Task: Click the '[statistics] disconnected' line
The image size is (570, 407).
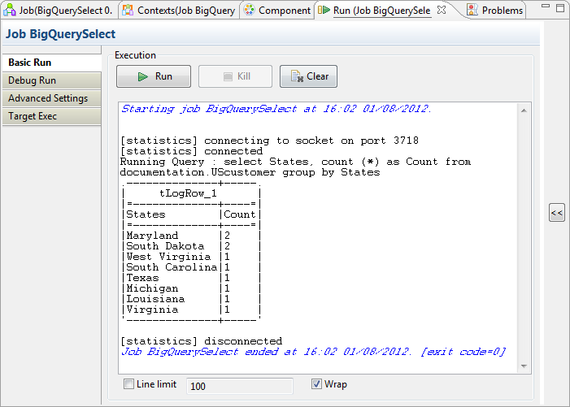Action: [x=202, y=341]
